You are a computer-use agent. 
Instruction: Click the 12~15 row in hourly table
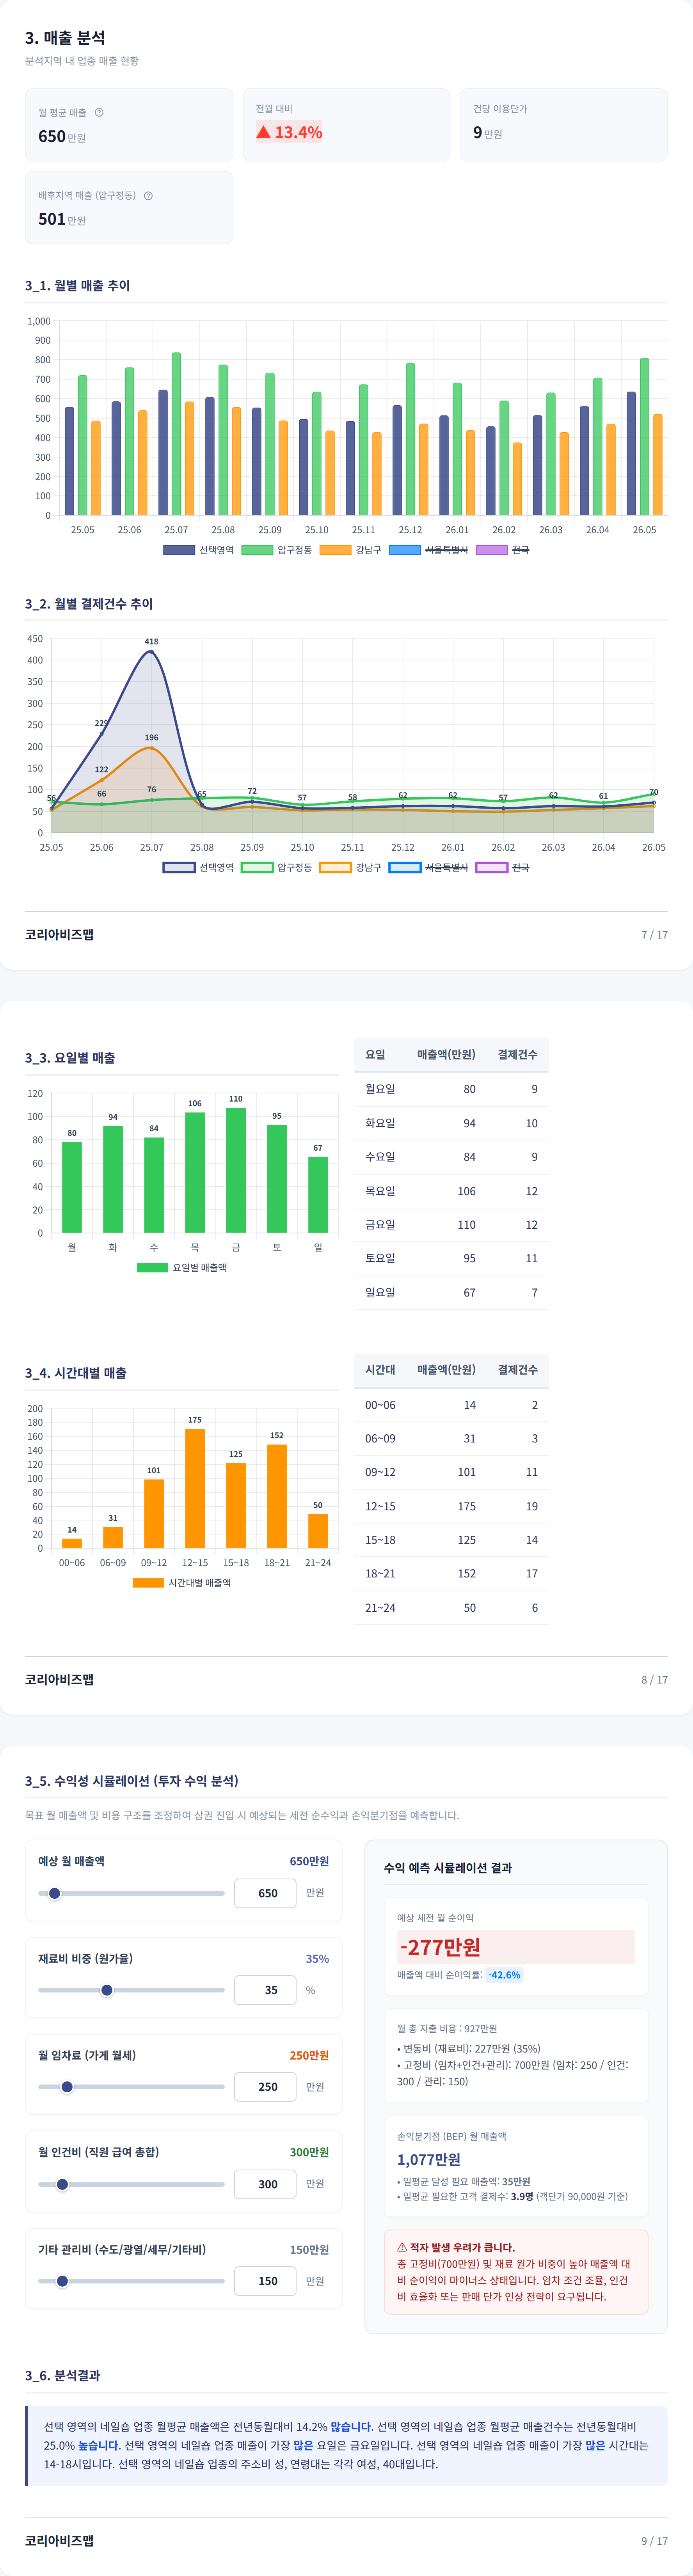coord(451,1507)
